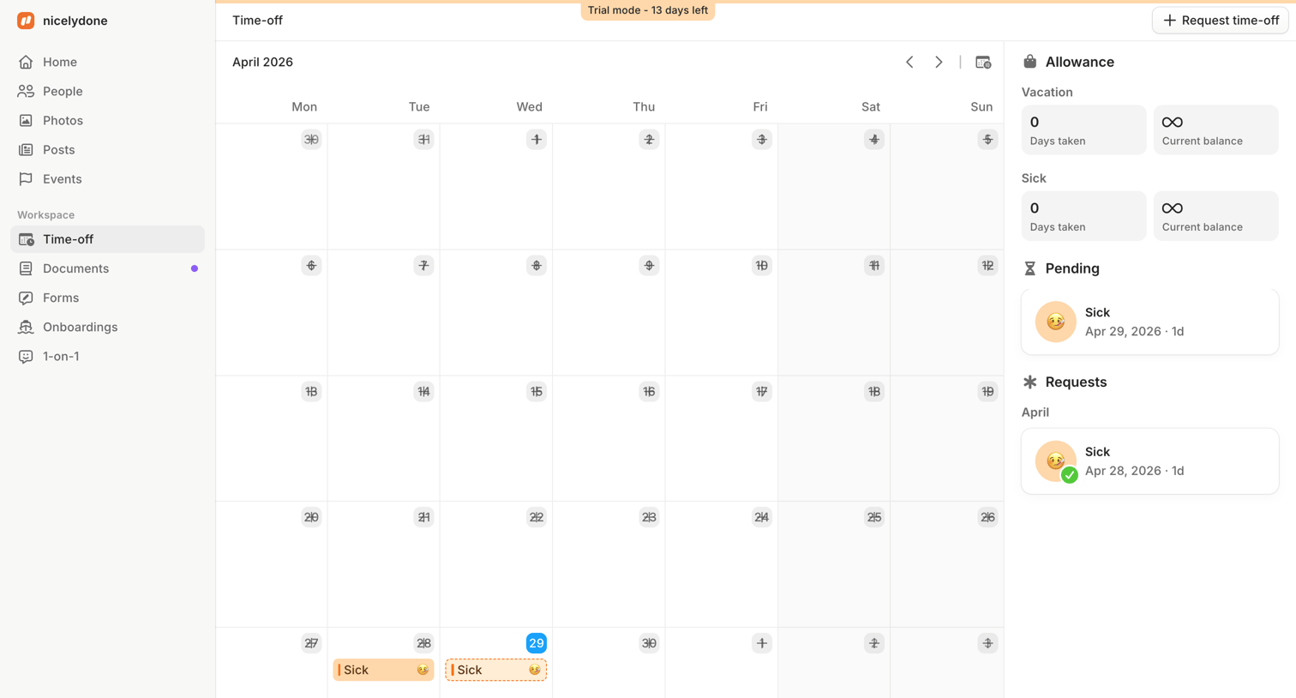Click the green approved checkmark badge
Image resolution: width=1296 pixels, height=698 pixels.
tap(1069, 475)
